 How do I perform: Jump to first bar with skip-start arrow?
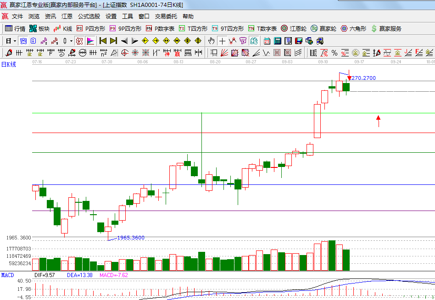103,41
